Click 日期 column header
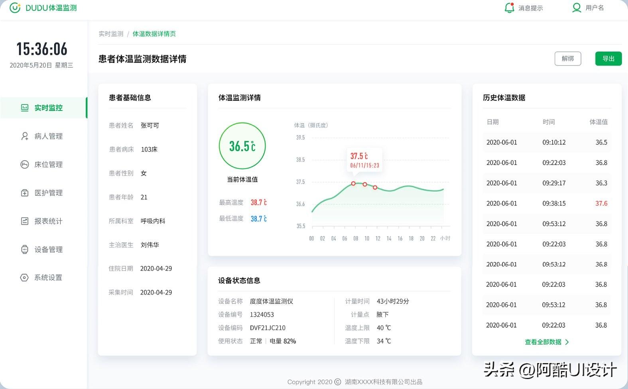628x389 pixels. point(492,122)
